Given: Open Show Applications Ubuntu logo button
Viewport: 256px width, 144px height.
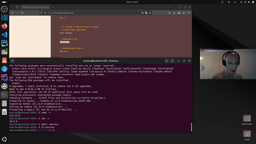Looking at the screenshot, I should pyautogui.click(x=4, y=139).
